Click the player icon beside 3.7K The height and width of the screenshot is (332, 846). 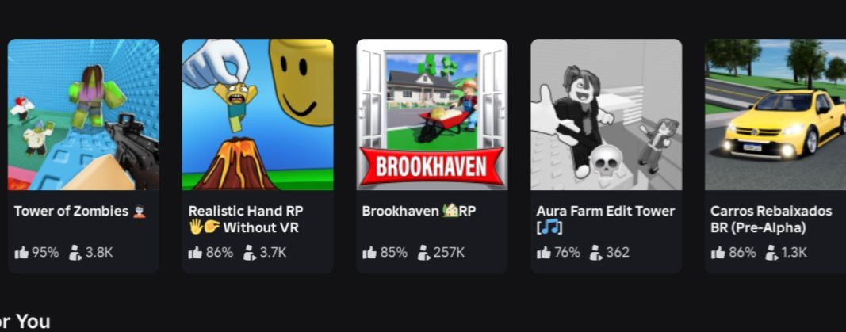[250, 252]
